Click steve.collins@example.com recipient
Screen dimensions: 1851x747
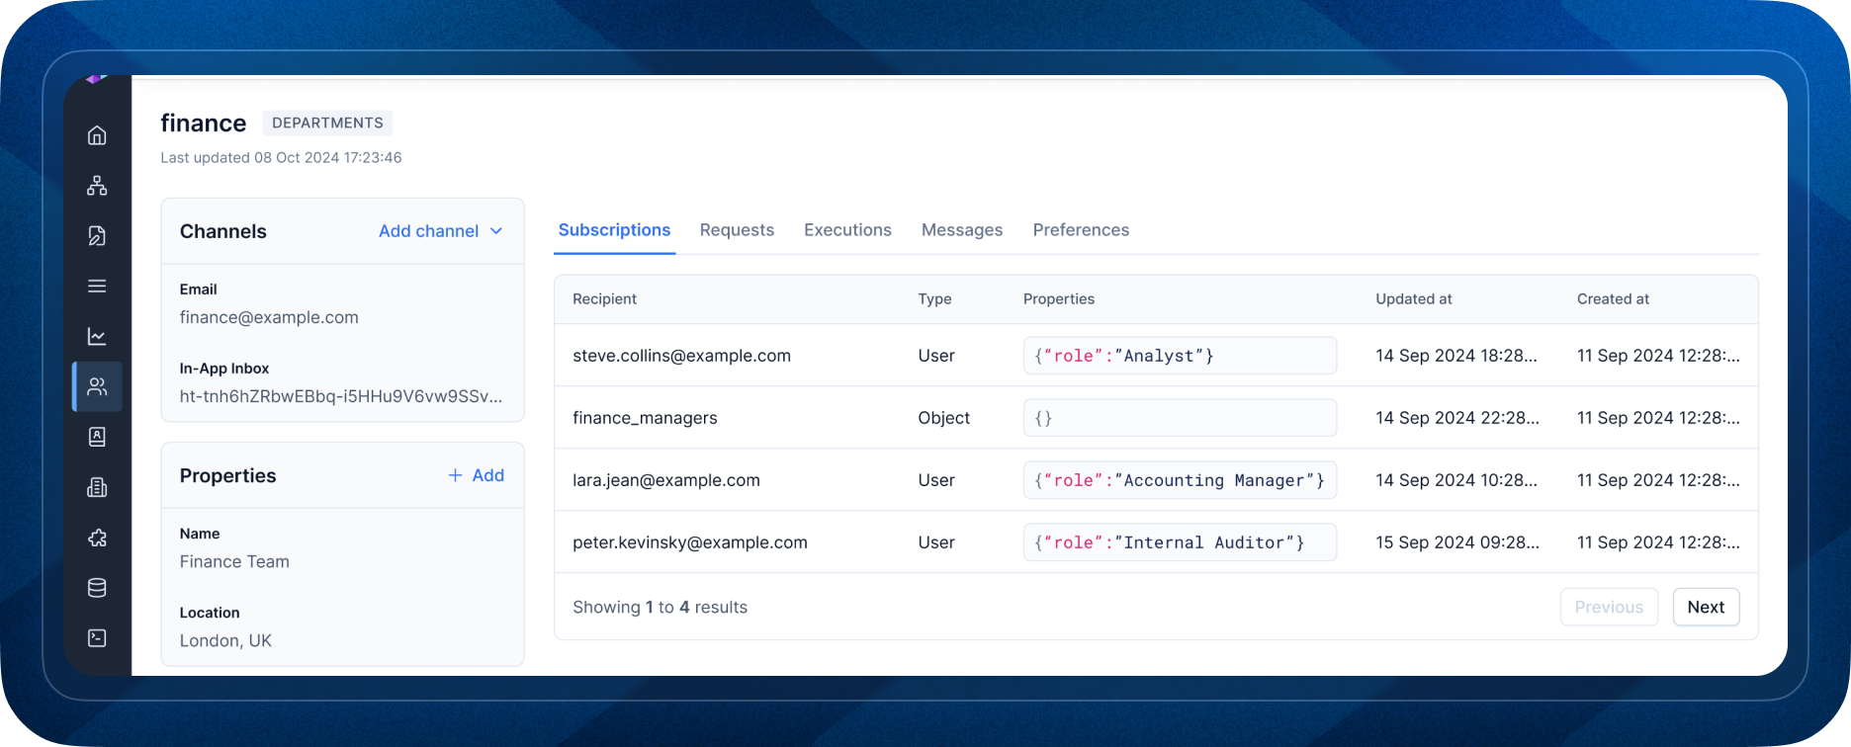(681, 356)
